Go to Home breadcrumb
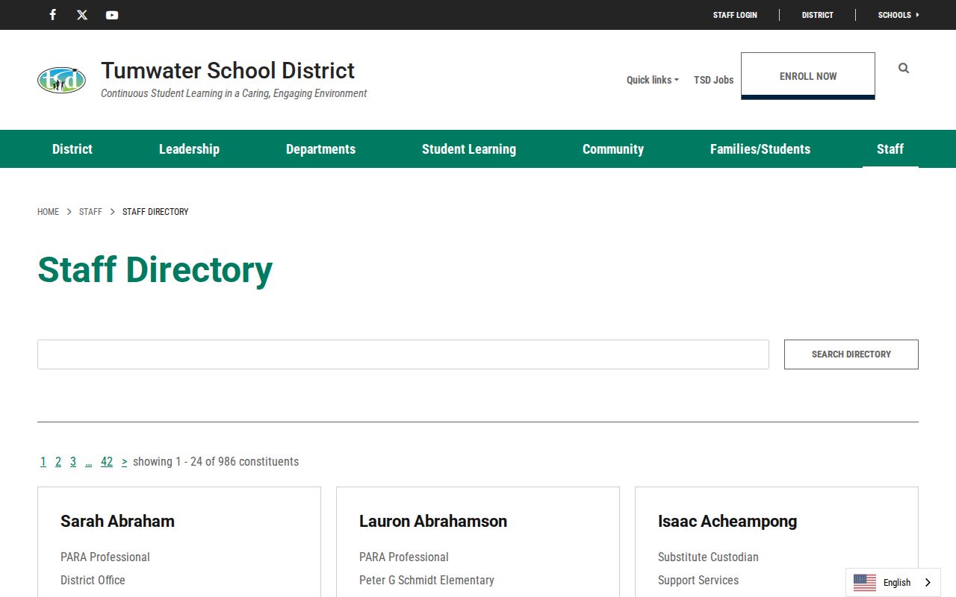956x597 pixels. click(x=48, y=212)
